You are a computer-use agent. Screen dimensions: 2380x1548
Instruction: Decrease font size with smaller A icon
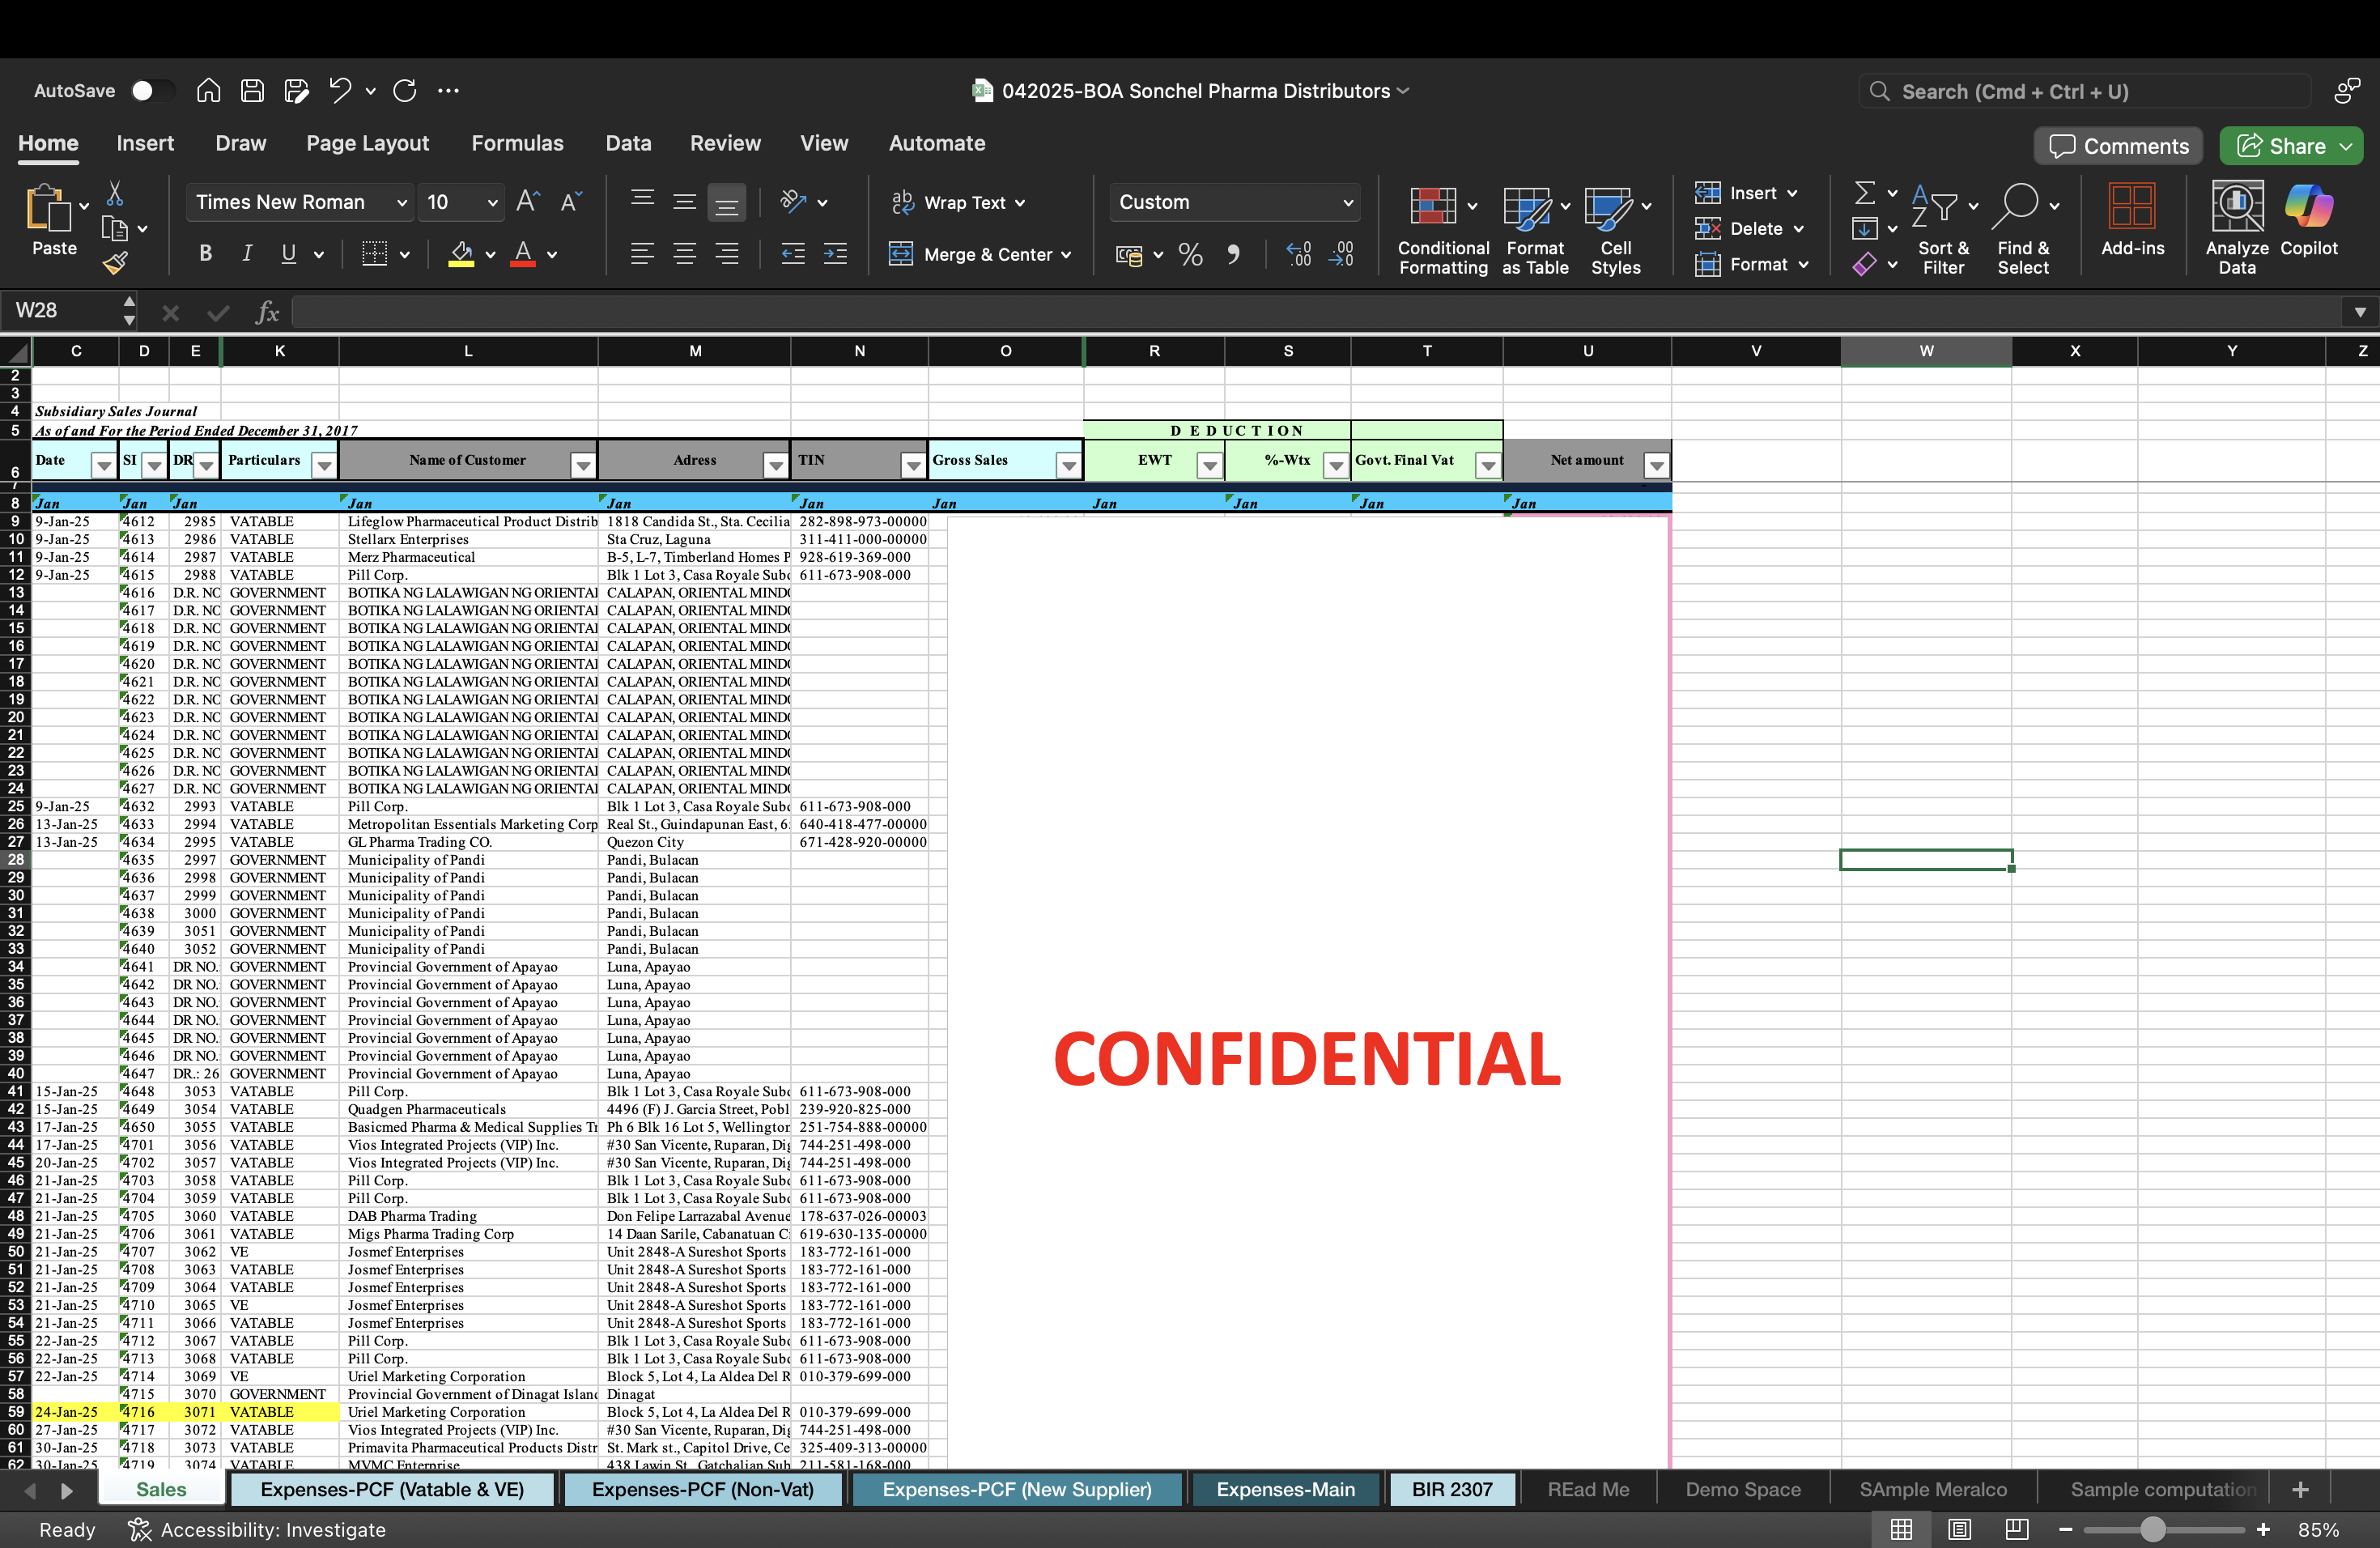571,202
